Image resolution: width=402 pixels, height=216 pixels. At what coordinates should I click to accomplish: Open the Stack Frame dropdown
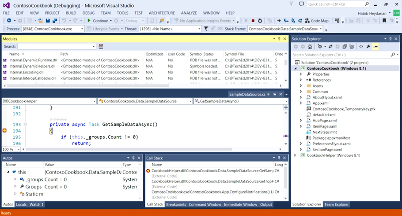pos(320,29)
